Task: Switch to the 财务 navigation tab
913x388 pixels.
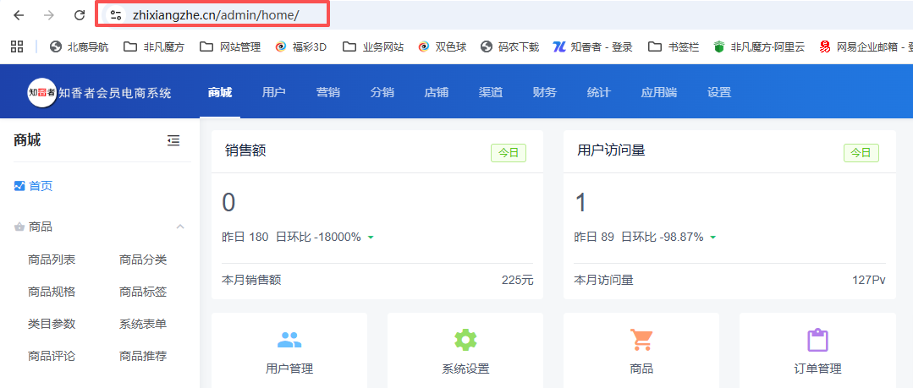Action: (544, 92)
